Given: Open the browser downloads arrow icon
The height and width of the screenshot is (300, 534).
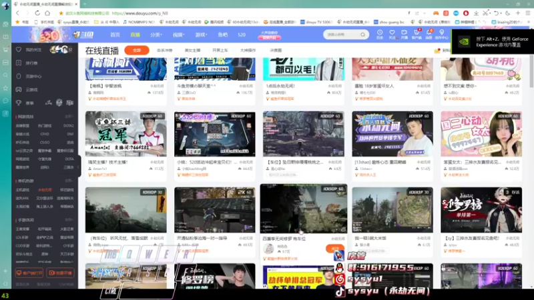Looking at the screenshot, I should [476, 13].
